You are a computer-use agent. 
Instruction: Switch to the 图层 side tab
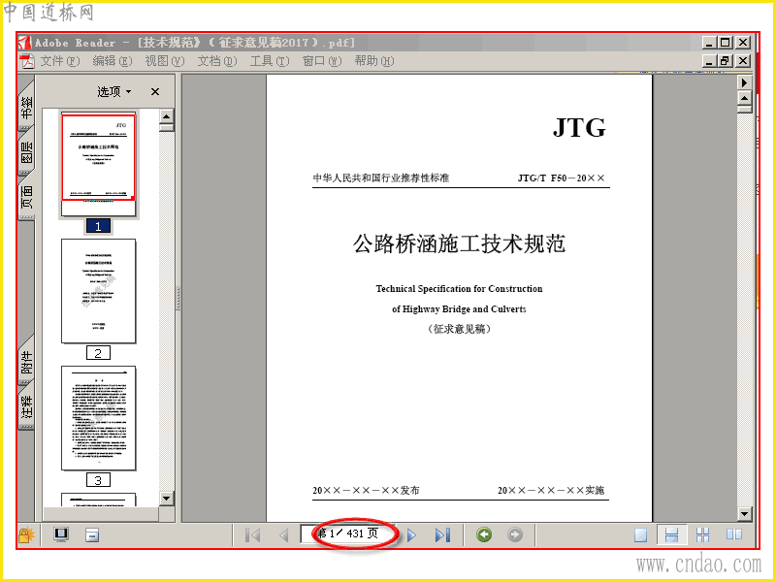tap(27, 151)
